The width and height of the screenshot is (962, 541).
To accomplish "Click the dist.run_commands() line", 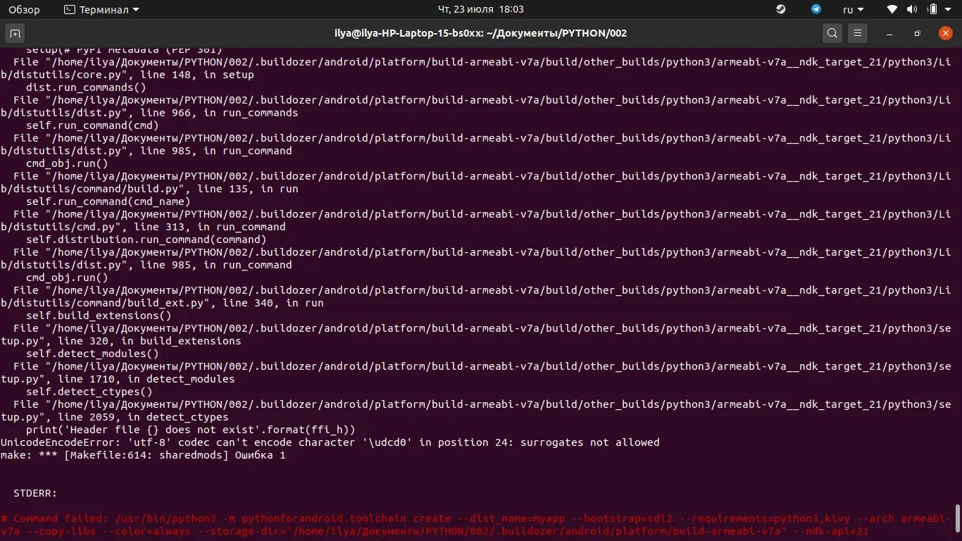I will (85, 87).
